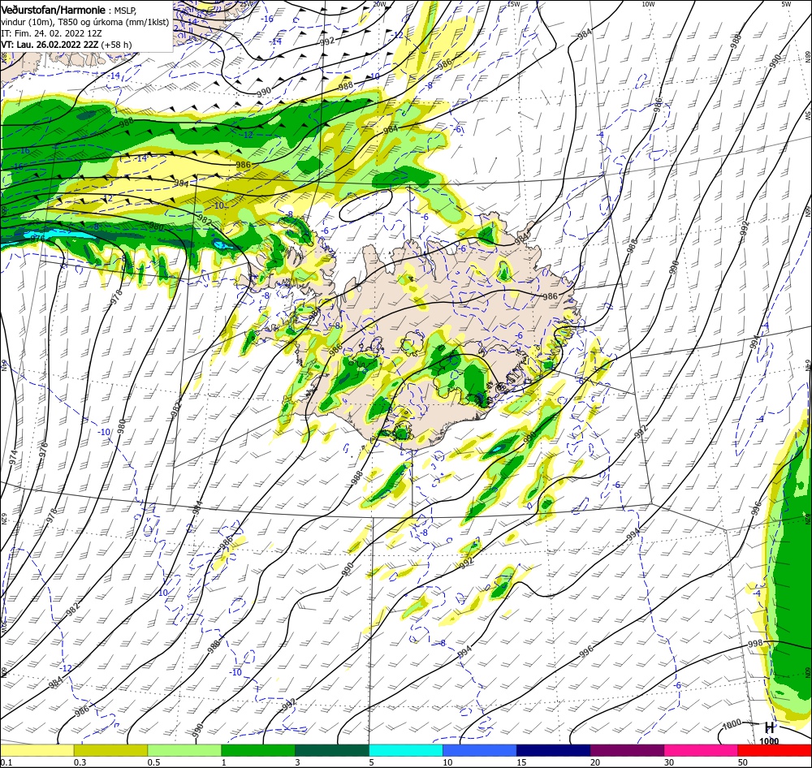Select the pink 30–50 mm legend swatch

coord(702,750)
